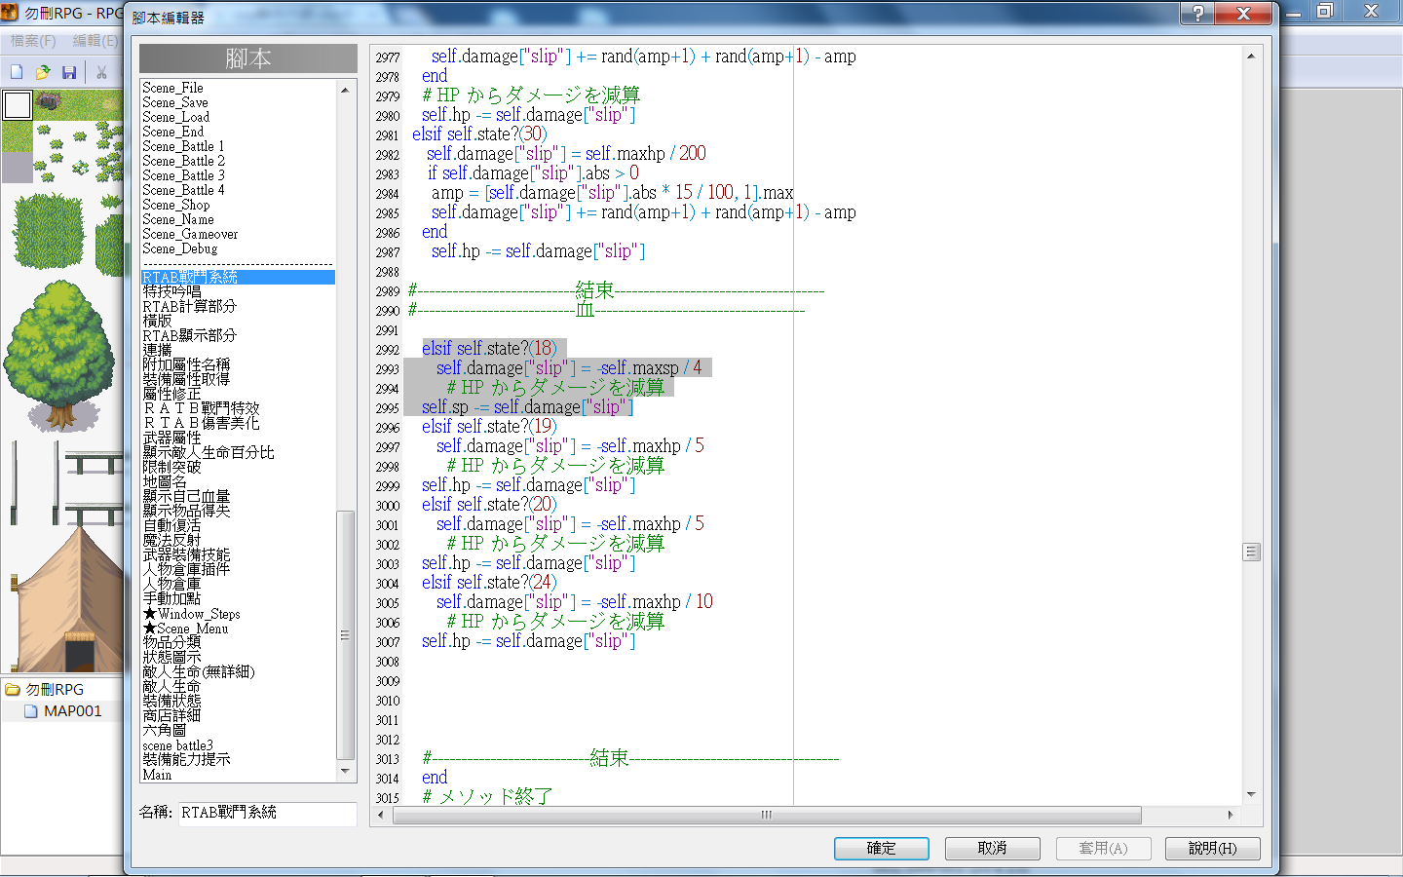Click the Save Project disk icon
Screen dimensions: 1403x877
pos(68,72)
